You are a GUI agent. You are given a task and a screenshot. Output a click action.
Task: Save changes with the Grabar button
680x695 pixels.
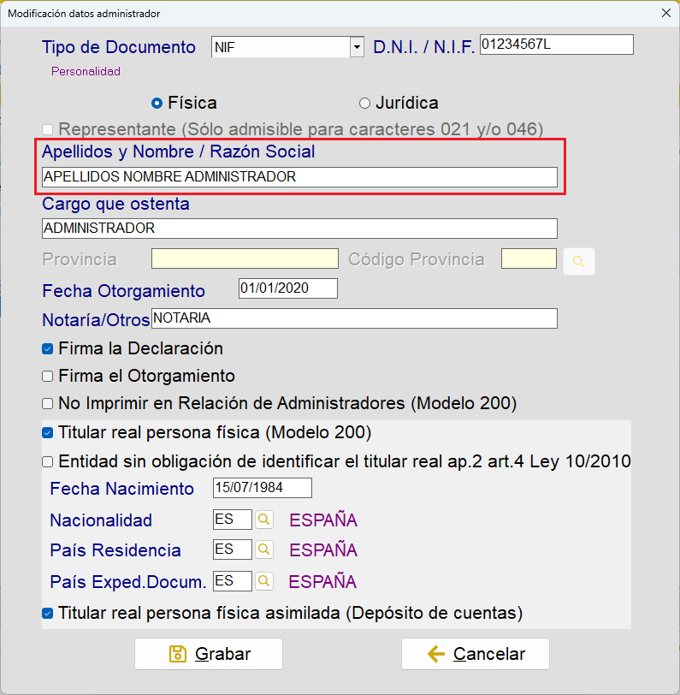coord(209,654)
